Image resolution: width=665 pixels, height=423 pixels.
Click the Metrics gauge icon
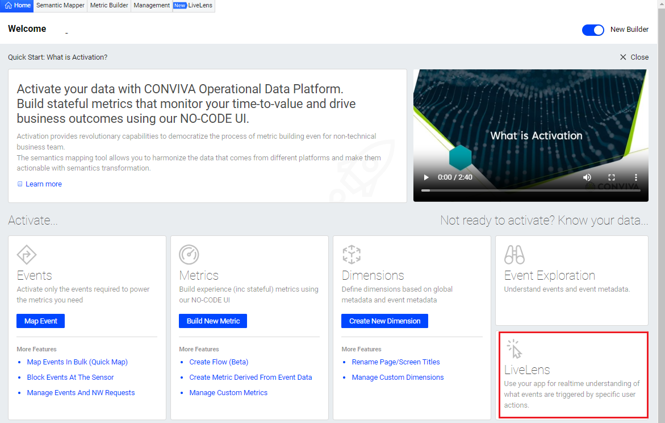[189, 254]
